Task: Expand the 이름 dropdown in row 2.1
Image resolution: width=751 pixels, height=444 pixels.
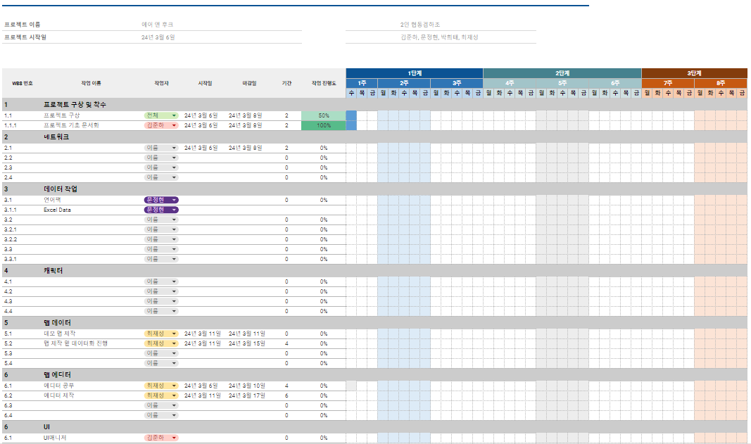Action: (161, 148)
